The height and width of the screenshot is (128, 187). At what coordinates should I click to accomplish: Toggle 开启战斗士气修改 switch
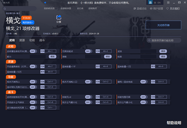33,102
